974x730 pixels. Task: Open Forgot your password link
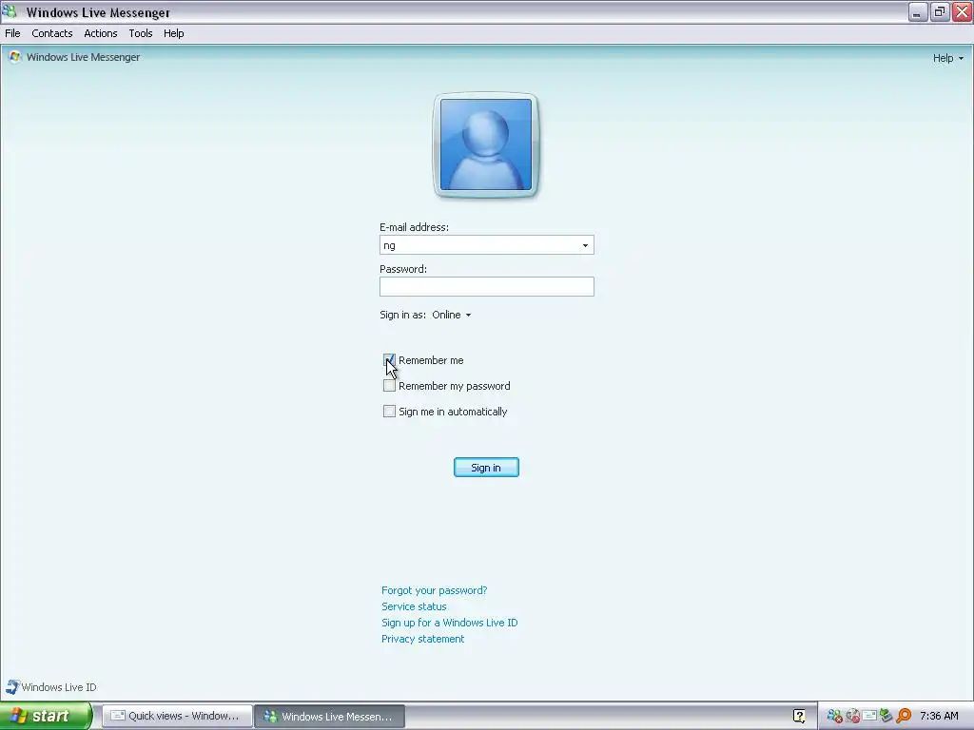(434, 590)
